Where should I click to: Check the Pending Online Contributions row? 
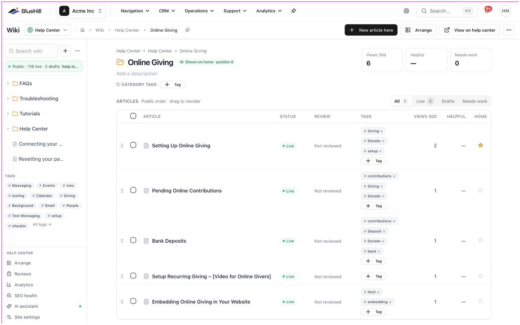click(x=133, y=190)
